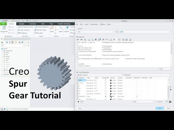Click the OK button
Image resolution: width=174 pixels, height=130 pixels.
(x=159, y=108)
